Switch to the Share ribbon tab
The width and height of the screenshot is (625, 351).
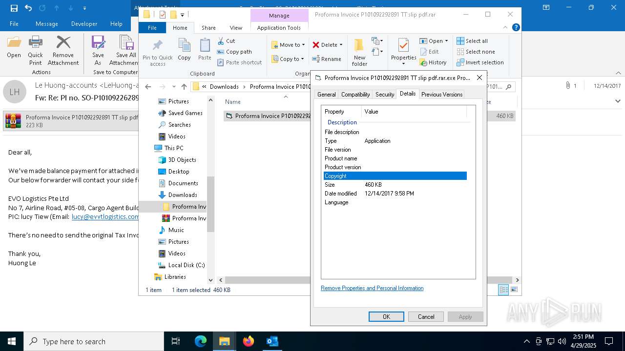208,28
